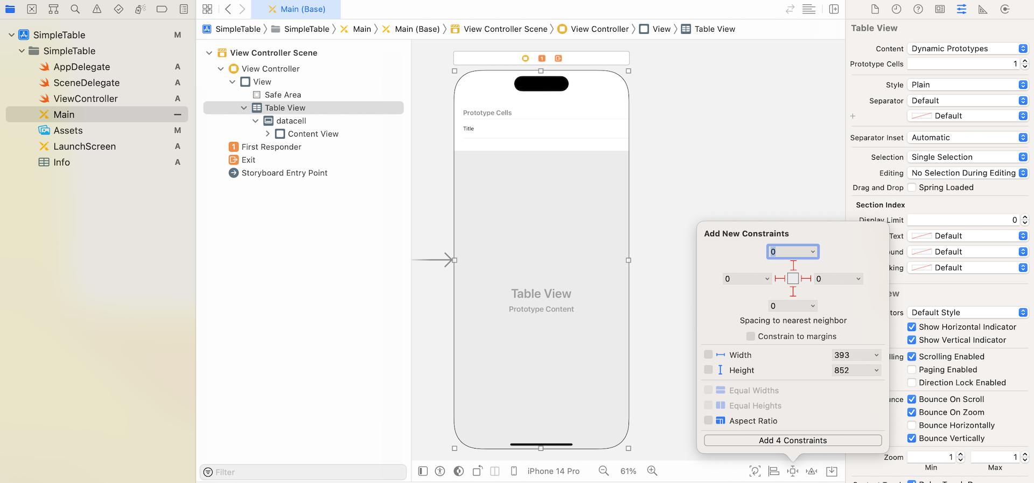The image size is (1034, 483).
Task: Open the Symbol navigator icon
Action: point(53,9)
